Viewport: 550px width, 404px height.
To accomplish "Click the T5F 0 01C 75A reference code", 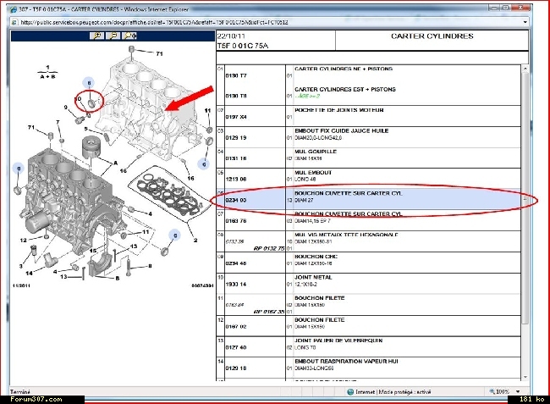I will pyautogui.click(x=243, y=46).
